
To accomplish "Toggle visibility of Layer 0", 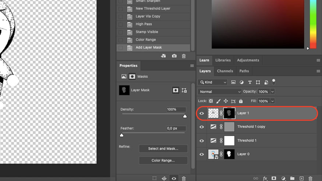I will click(x=202, y=154).
